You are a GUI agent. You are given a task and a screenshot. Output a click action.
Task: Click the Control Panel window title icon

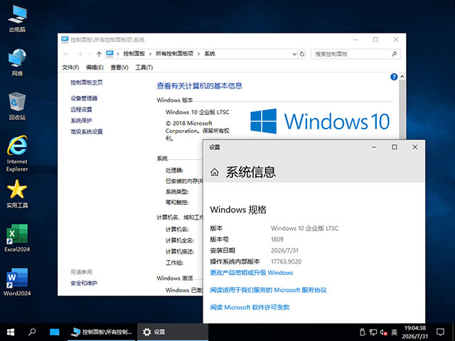[x=65, y=40]
